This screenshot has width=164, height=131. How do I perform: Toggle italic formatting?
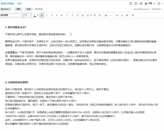click(x=47, y=15)
